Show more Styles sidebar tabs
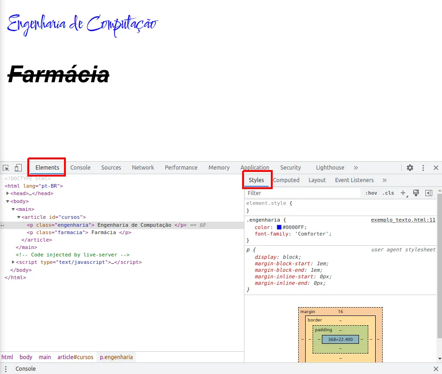The image size is (442, 374). click(x=384, y=180)
